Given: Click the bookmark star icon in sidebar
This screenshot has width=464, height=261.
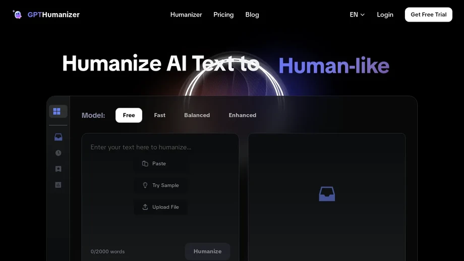Looking at the screenshot, I should coord(59,169).
